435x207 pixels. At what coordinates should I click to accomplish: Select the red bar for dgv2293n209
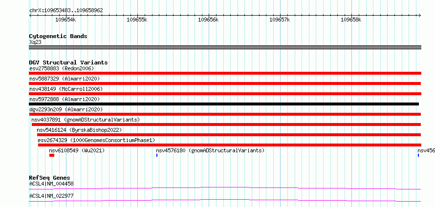[x=225, y=114]
